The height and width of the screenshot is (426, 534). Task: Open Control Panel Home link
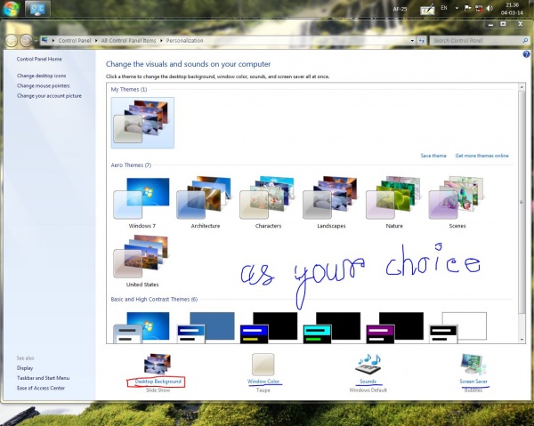pos(39,59)
